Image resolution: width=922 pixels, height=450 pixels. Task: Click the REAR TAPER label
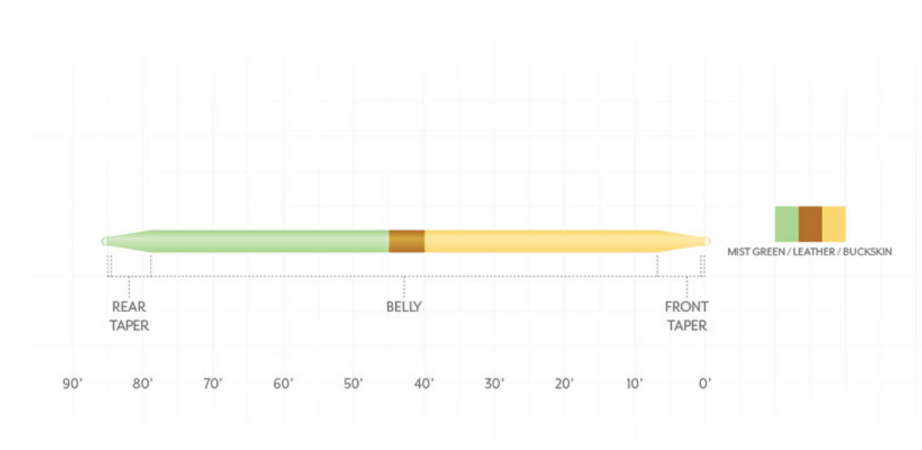[129, 316]
